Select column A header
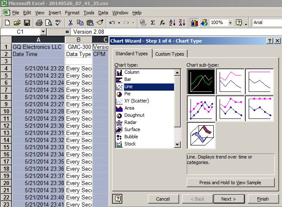 tap(38, 40)
